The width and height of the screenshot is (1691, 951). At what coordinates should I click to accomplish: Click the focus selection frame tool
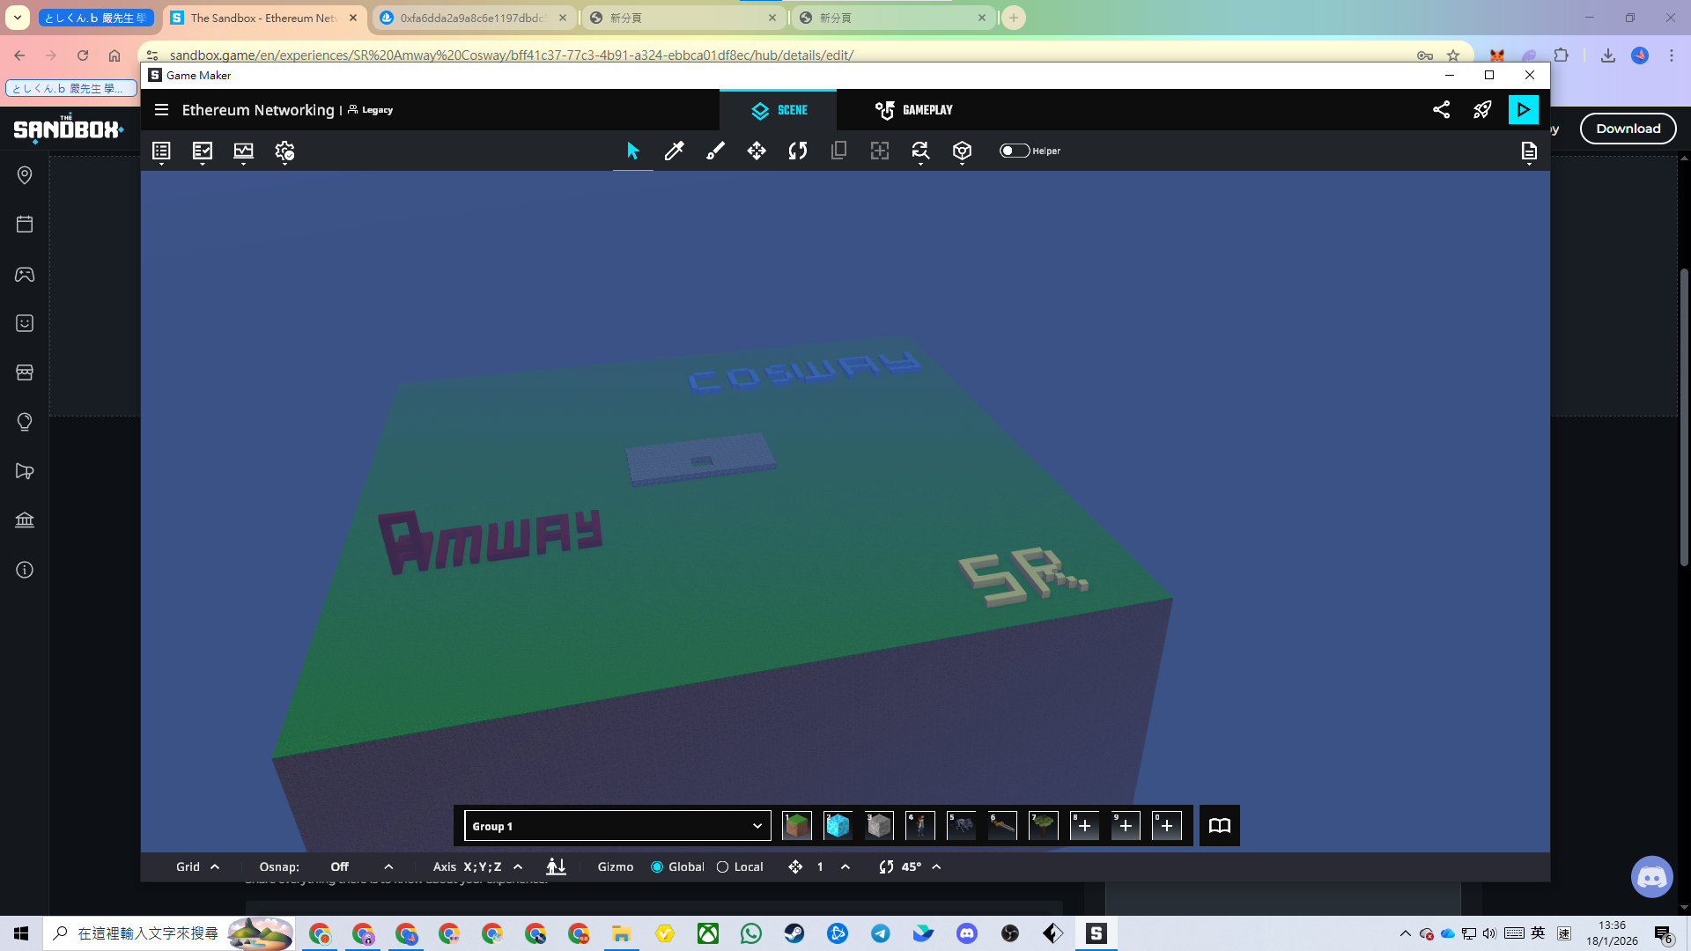(x=880, y=151)
